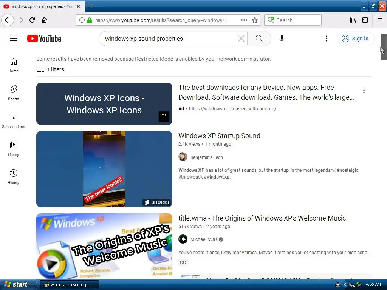Start voice search with microphone icon
This screenshot has width=387, height=290.
coord(282,39)
